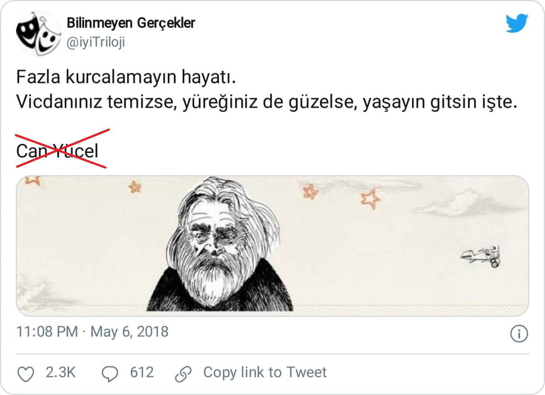
Task: Open the Twitter bird logo
Action: [x=517, y=23]
